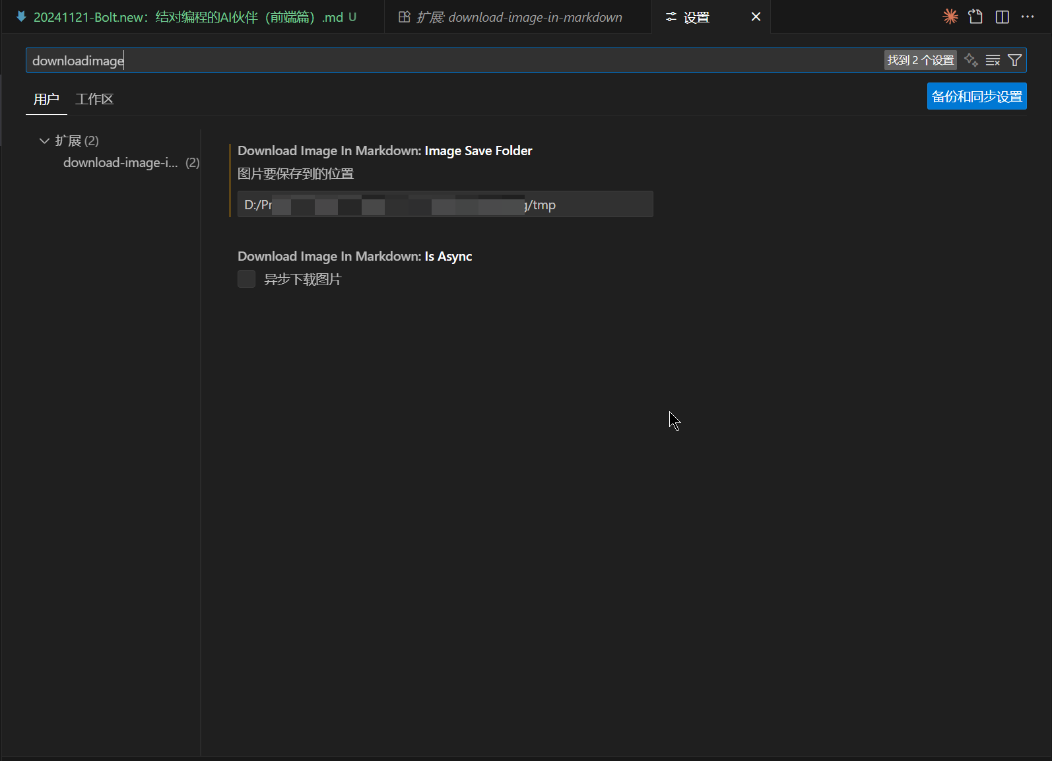The height and width of the screenshot is (761, 1052).
Task: Open the editor More Actions ellipsis menu
Action: coord(1028,17)
